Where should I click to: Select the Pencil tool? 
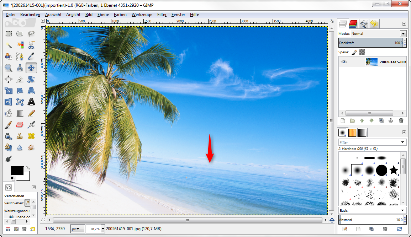click(31, 113)
